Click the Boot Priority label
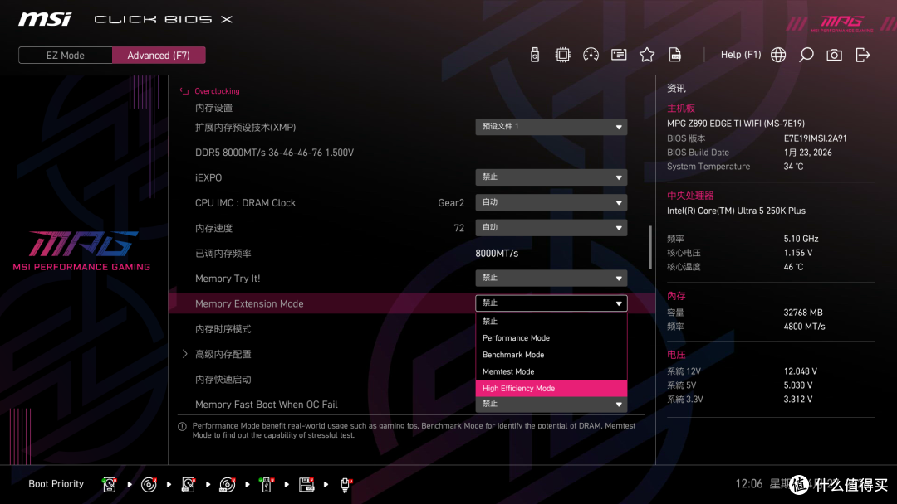This screenshot has width=897, height=504. point(56,484)
